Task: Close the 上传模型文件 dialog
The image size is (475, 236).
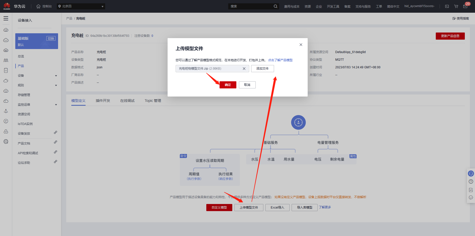Action: tap(301, 45)
